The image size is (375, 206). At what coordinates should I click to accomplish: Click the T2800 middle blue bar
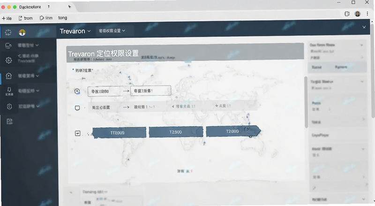[x=176, y=132]
